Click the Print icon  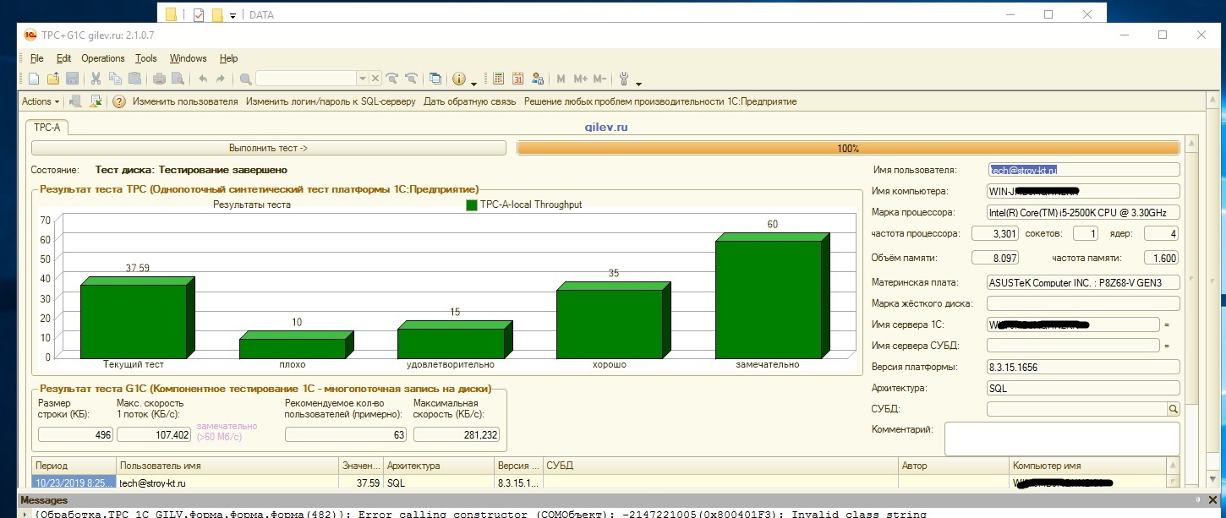[x=159, y=79]
